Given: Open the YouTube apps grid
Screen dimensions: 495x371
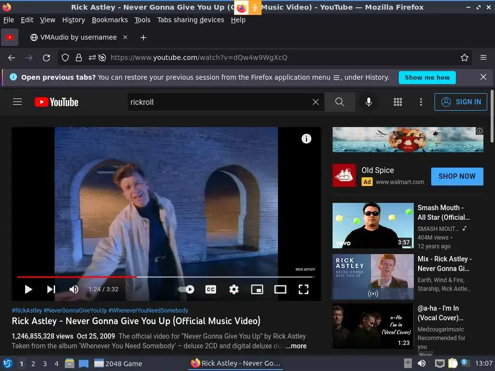Looking at the screenshot, I should coord(398,102).
